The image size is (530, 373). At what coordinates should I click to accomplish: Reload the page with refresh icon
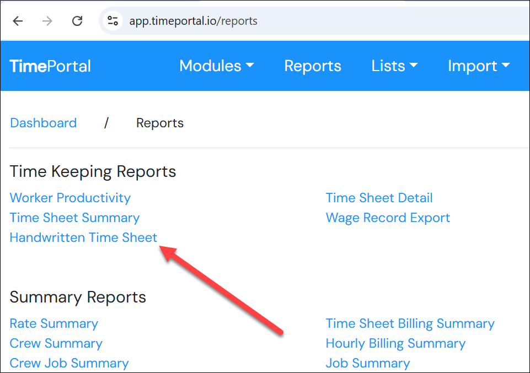coord(77,21)
